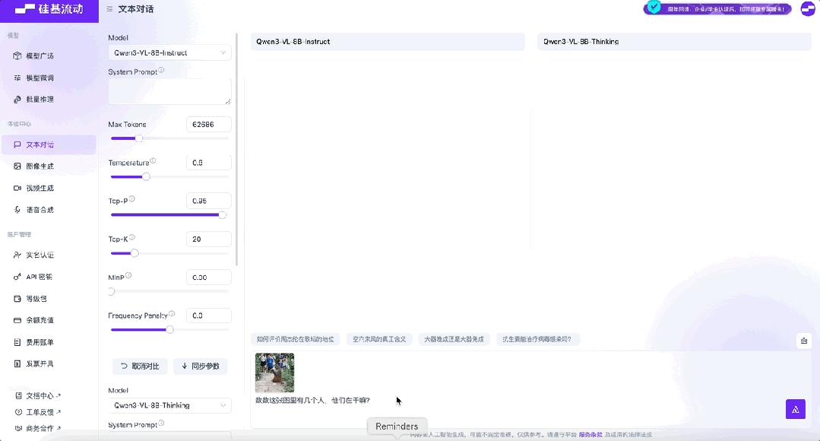The image size is (820, 441).
Task: Open the 服务条款 link in the footer
Action: click(590, 435)
